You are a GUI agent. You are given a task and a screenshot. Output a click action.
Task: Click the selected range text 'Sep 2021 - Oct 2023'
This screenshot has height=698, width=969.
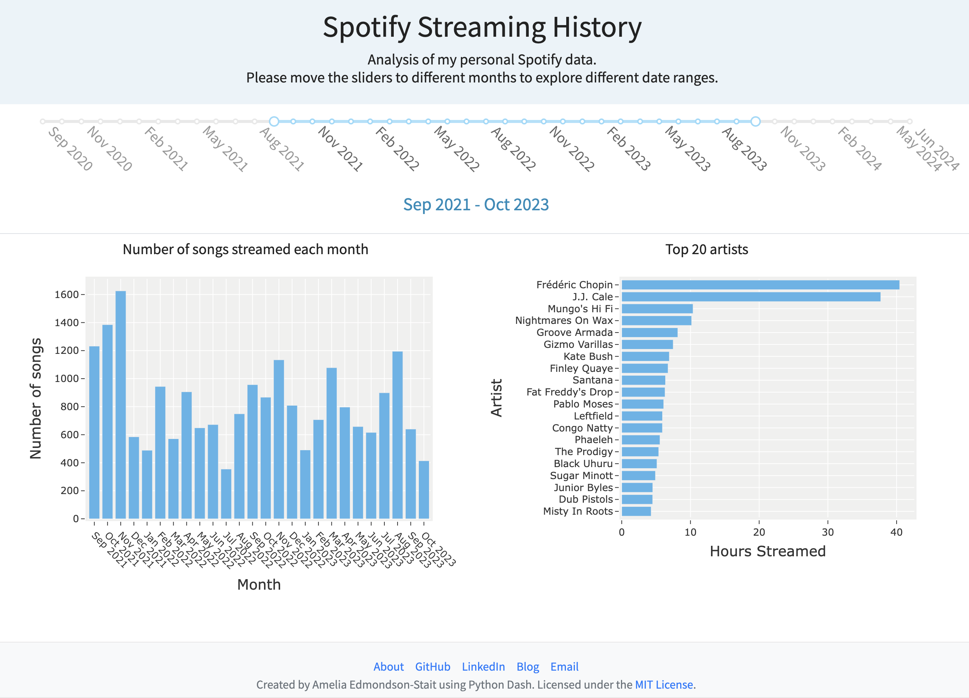click(476, 205)
